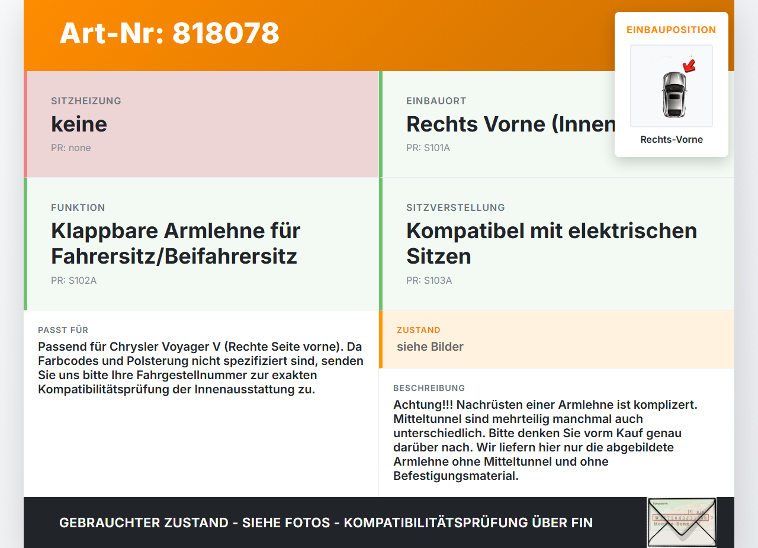
Task: Click the PR: none label
Action: pyautogui.click(x=71, y=148)
